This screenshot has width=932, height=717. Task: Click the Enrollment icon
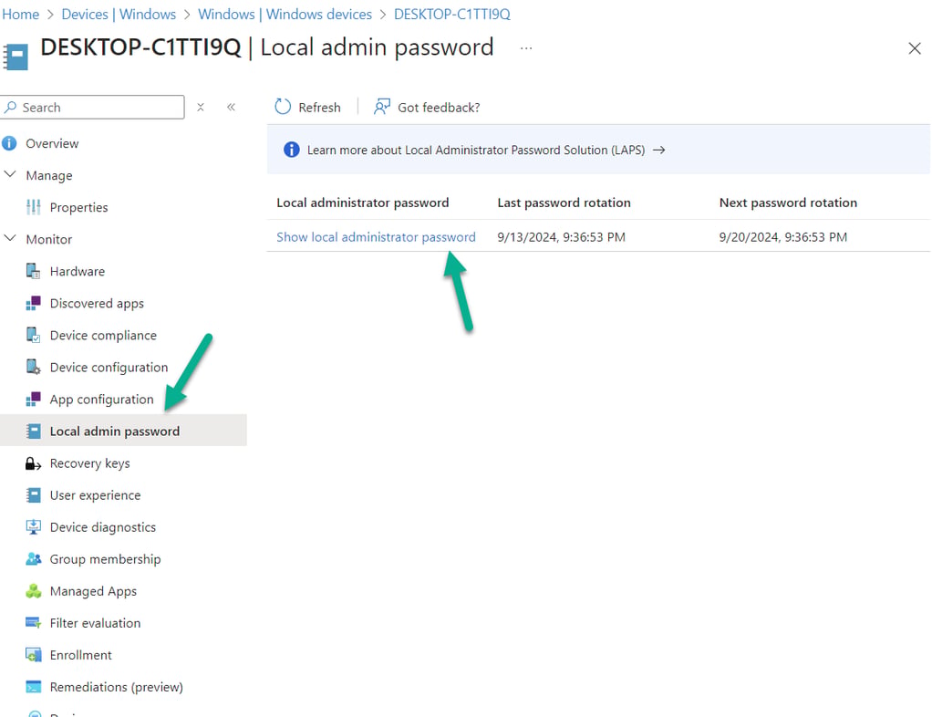[33, 655]
